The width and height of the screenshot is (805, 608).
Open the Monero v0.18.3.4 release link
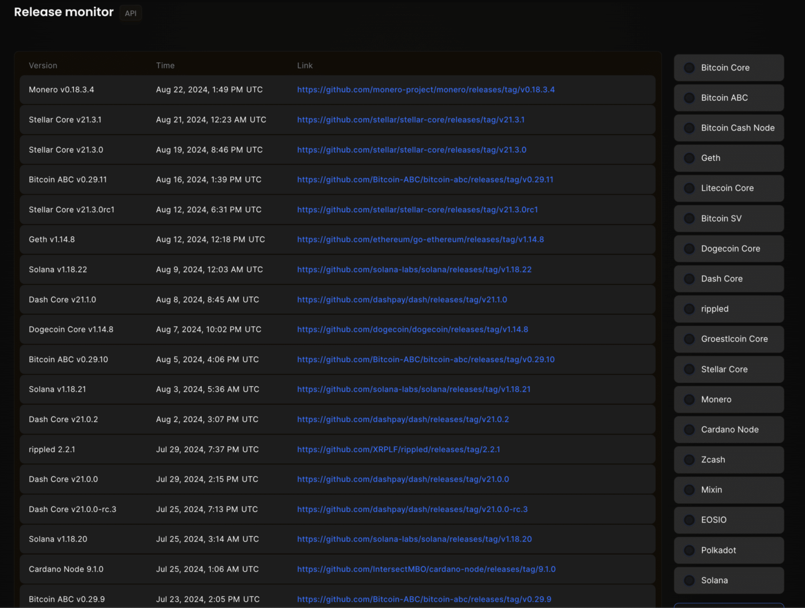(426, 90)
